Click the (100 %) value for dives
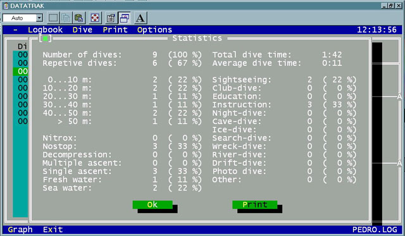This screenshot has height=236, width=405. point(185,55)
